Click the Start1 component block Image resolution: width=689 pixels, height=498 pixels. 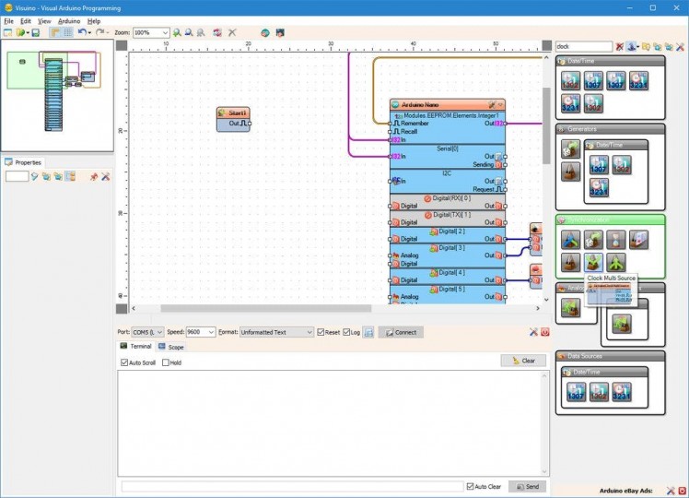(233, 118)
